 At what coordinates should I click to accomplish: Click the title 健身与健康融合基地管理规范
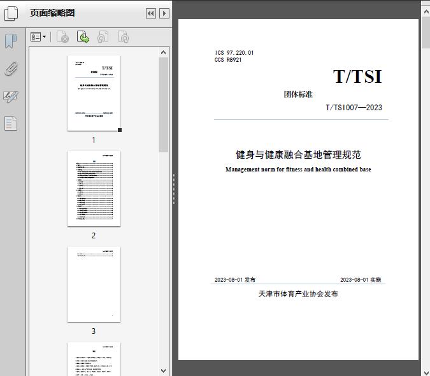[298, 155]
